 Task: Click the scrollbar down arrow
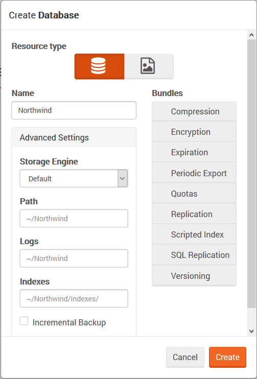(x=251, y=331)
